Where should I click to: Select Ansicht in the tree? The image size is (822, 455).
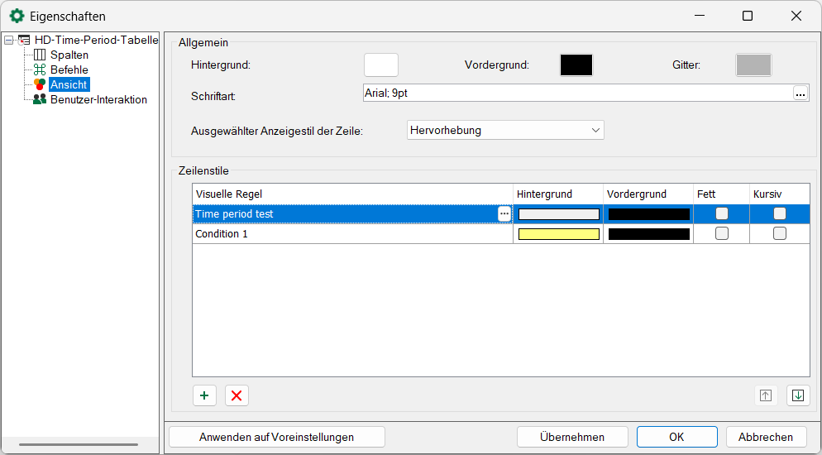69,84
